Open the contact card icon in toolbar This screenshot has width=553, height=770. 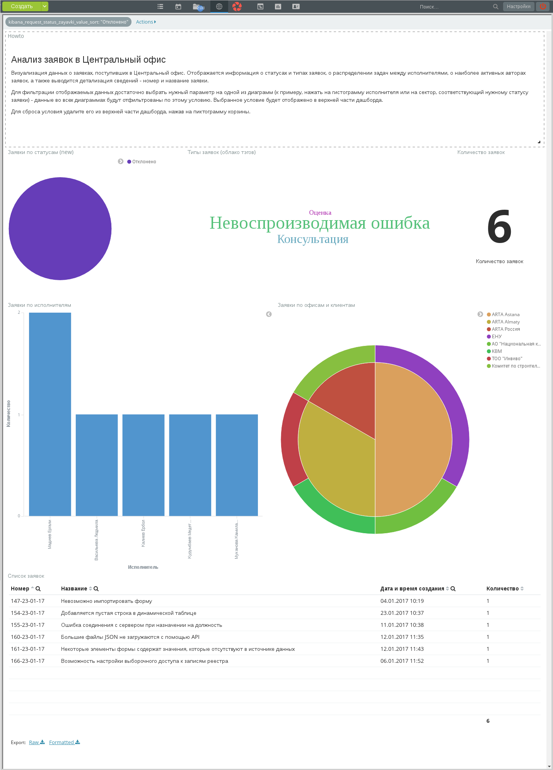[x=296, y=7]
